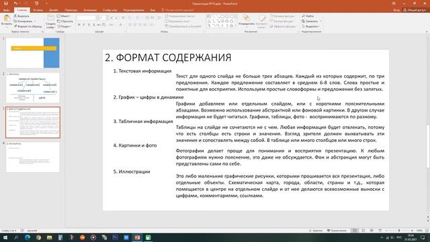Open the File (Файл) tab

point(7,10)
